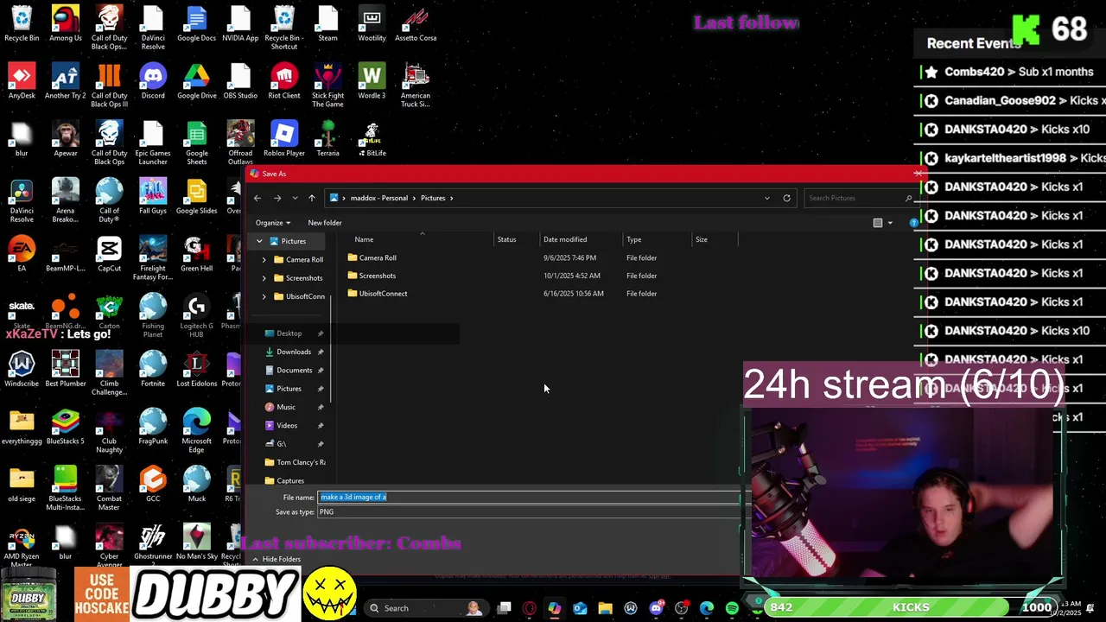Open the Save as type dropdown
The height and width of the screenshot is (622, 1106).
pyautogui.click(x=529, y=512)
